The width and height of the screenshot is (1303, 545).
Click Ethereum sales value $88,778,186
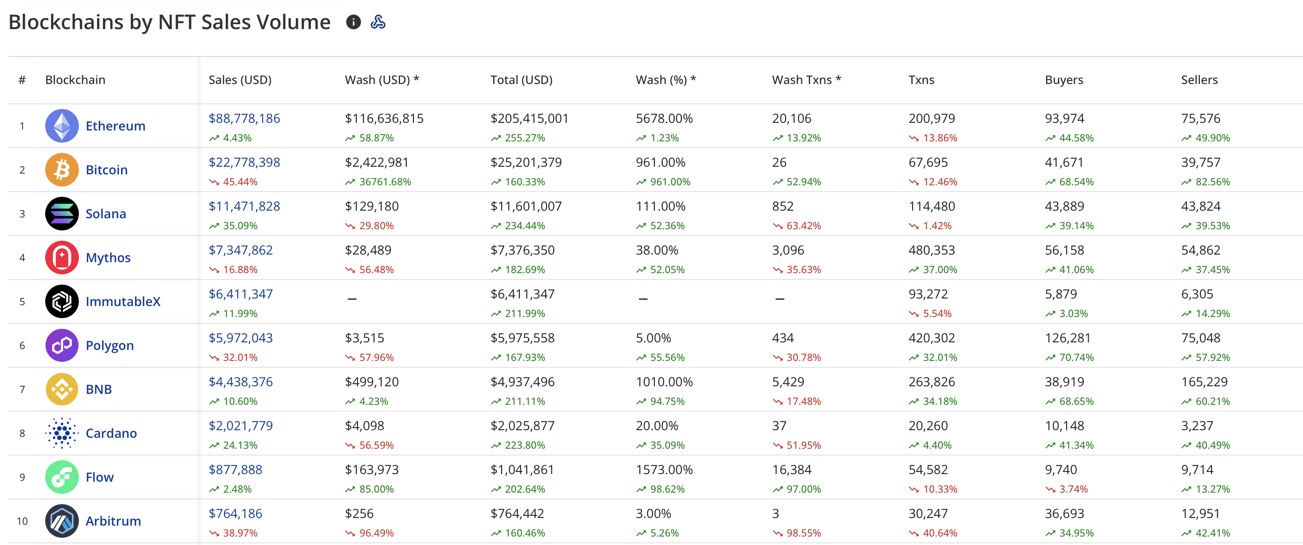(x=244, y=118)
